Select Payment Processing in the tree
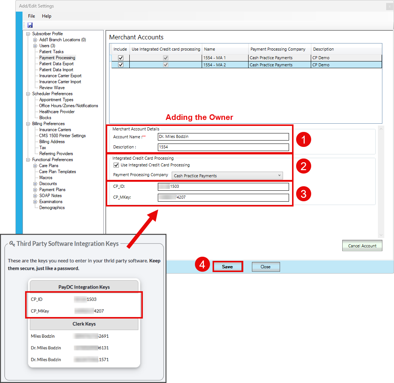 click(x=57, y=58)
